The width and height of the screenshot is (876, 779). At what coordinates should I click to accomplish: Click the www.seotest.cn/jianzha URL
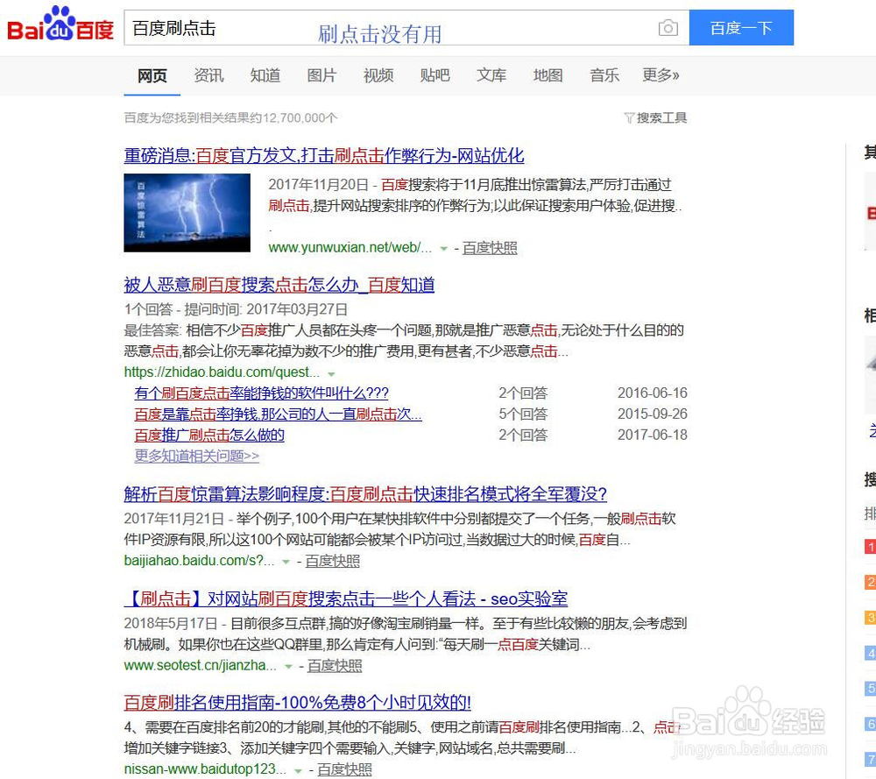pyautogui.click(x=200, y=666)
